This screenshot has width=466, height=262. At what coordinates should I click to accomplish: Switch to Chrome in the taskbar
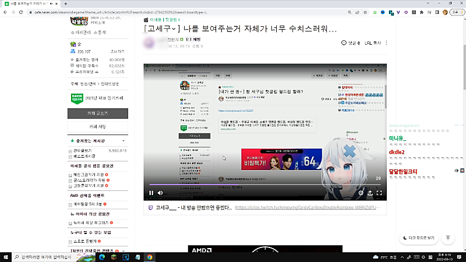tap(150, 257)
